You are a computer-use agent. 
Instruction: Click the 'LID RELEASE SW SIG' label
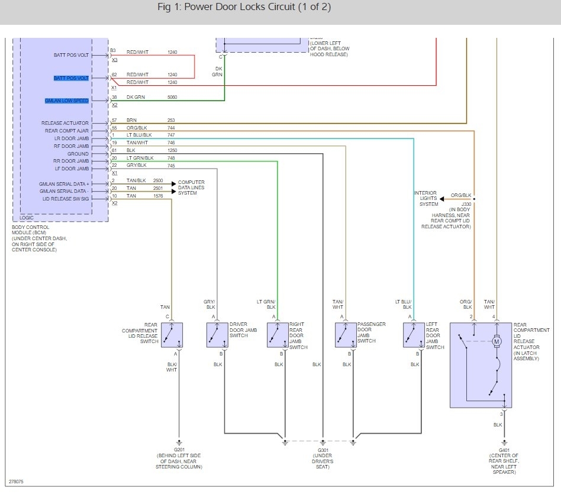(x=66, y=199)
